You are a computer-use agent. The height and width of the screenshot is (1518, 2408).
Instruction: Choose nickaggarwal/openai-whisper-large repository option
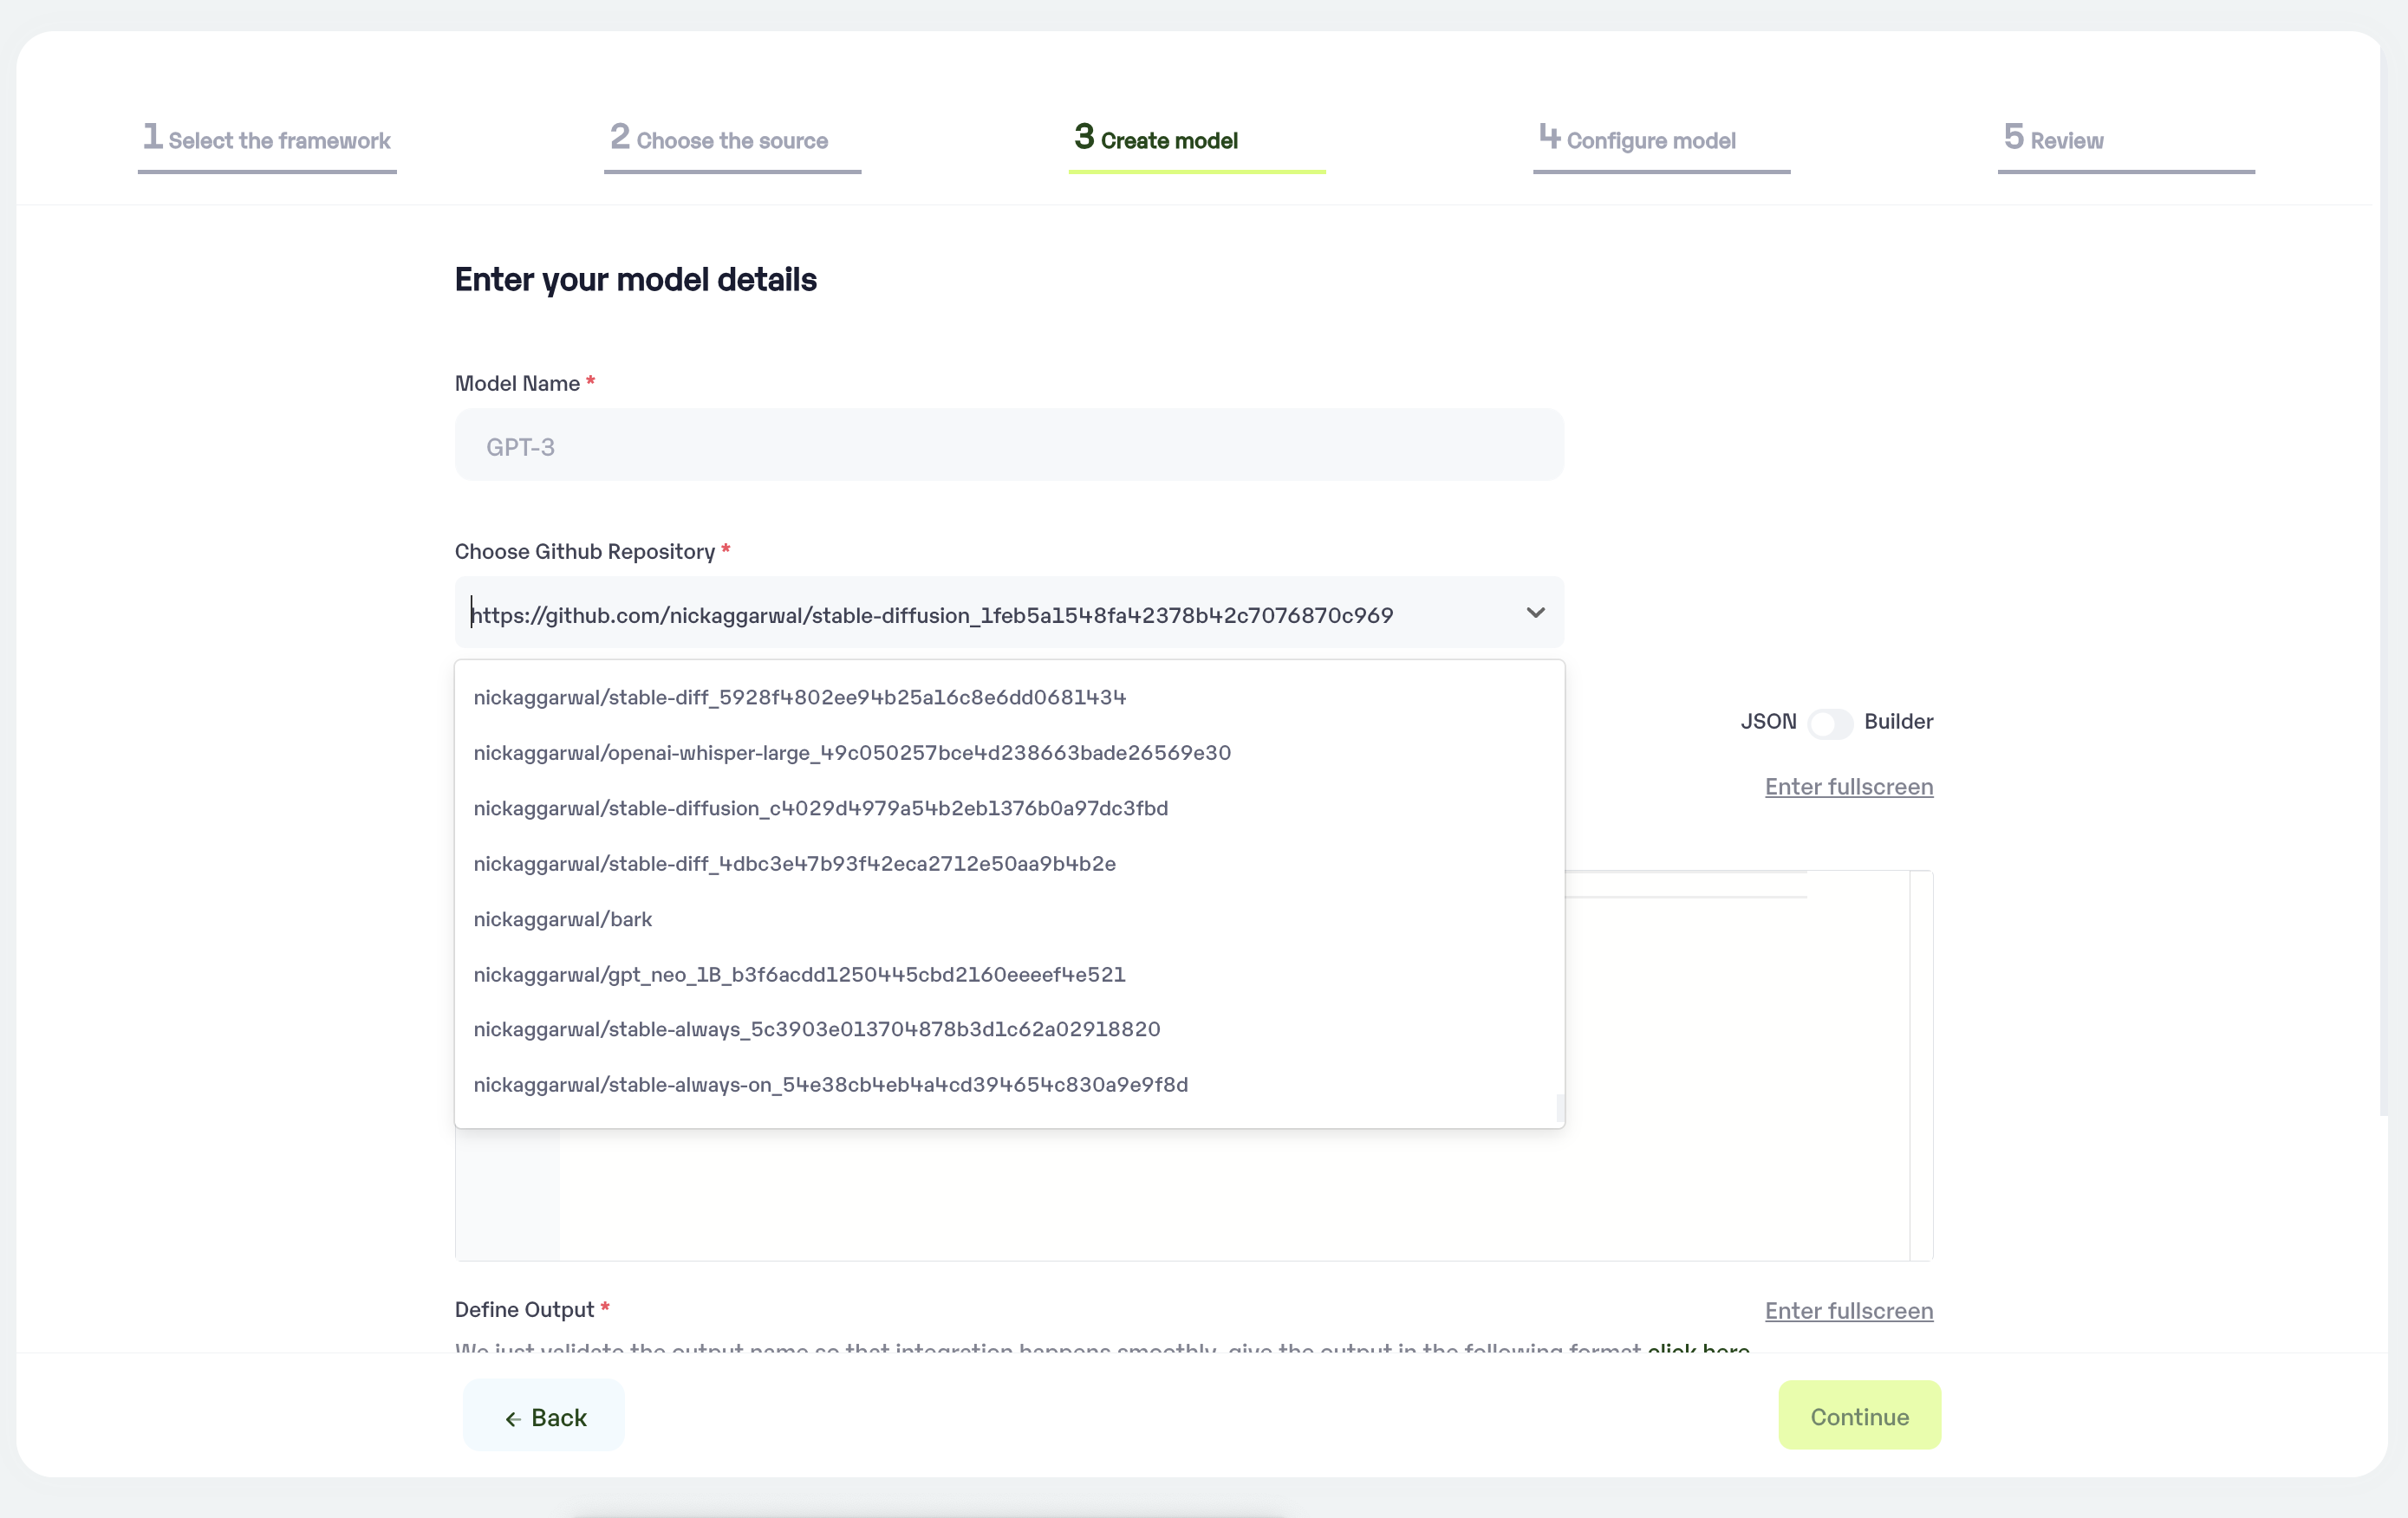(x=1009, y=753)
